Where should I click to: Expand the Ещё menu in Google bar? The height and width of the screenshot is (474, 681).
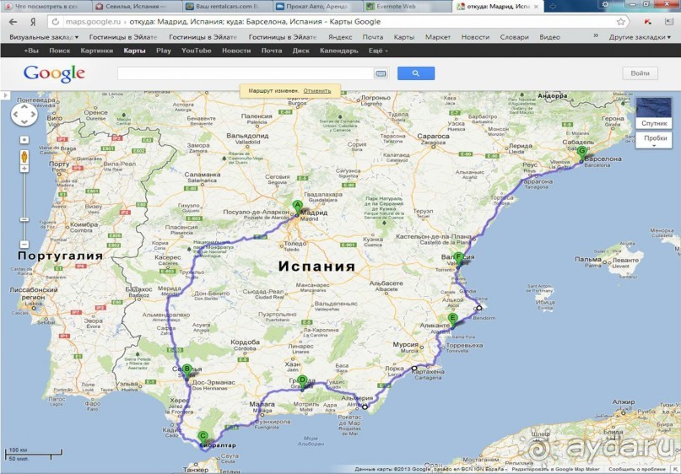379,51
